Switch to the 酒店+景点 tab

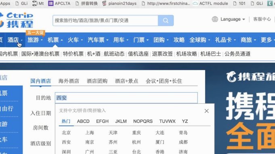[x=126, y=81]
